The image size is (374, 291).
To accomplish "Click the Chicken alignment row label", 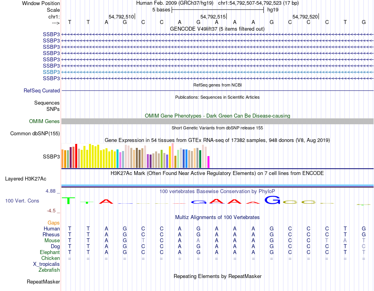I will (x=50, y=258).
